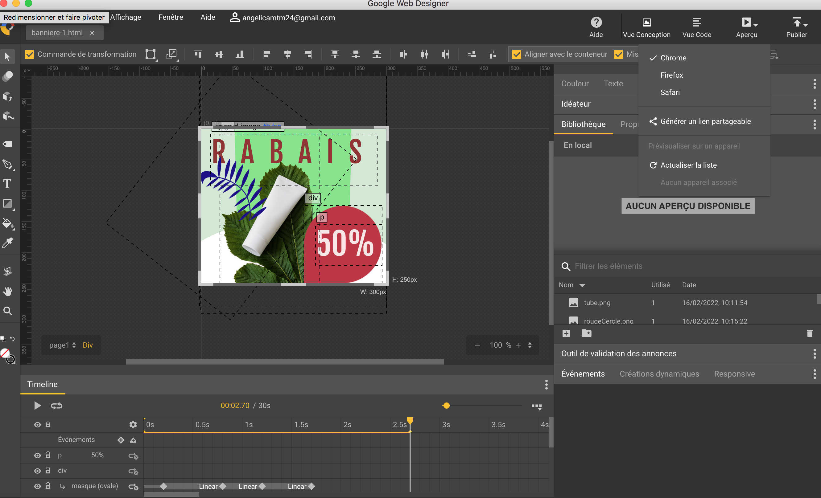Select Chrome browser preview option
Image resolution: width=821 pixels, height=498 pixels.
(x=673, y=57)
